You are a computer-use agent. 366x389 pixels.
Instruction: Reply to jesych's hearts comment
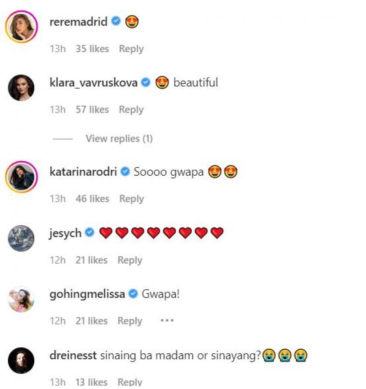click(x=130, y=260)
